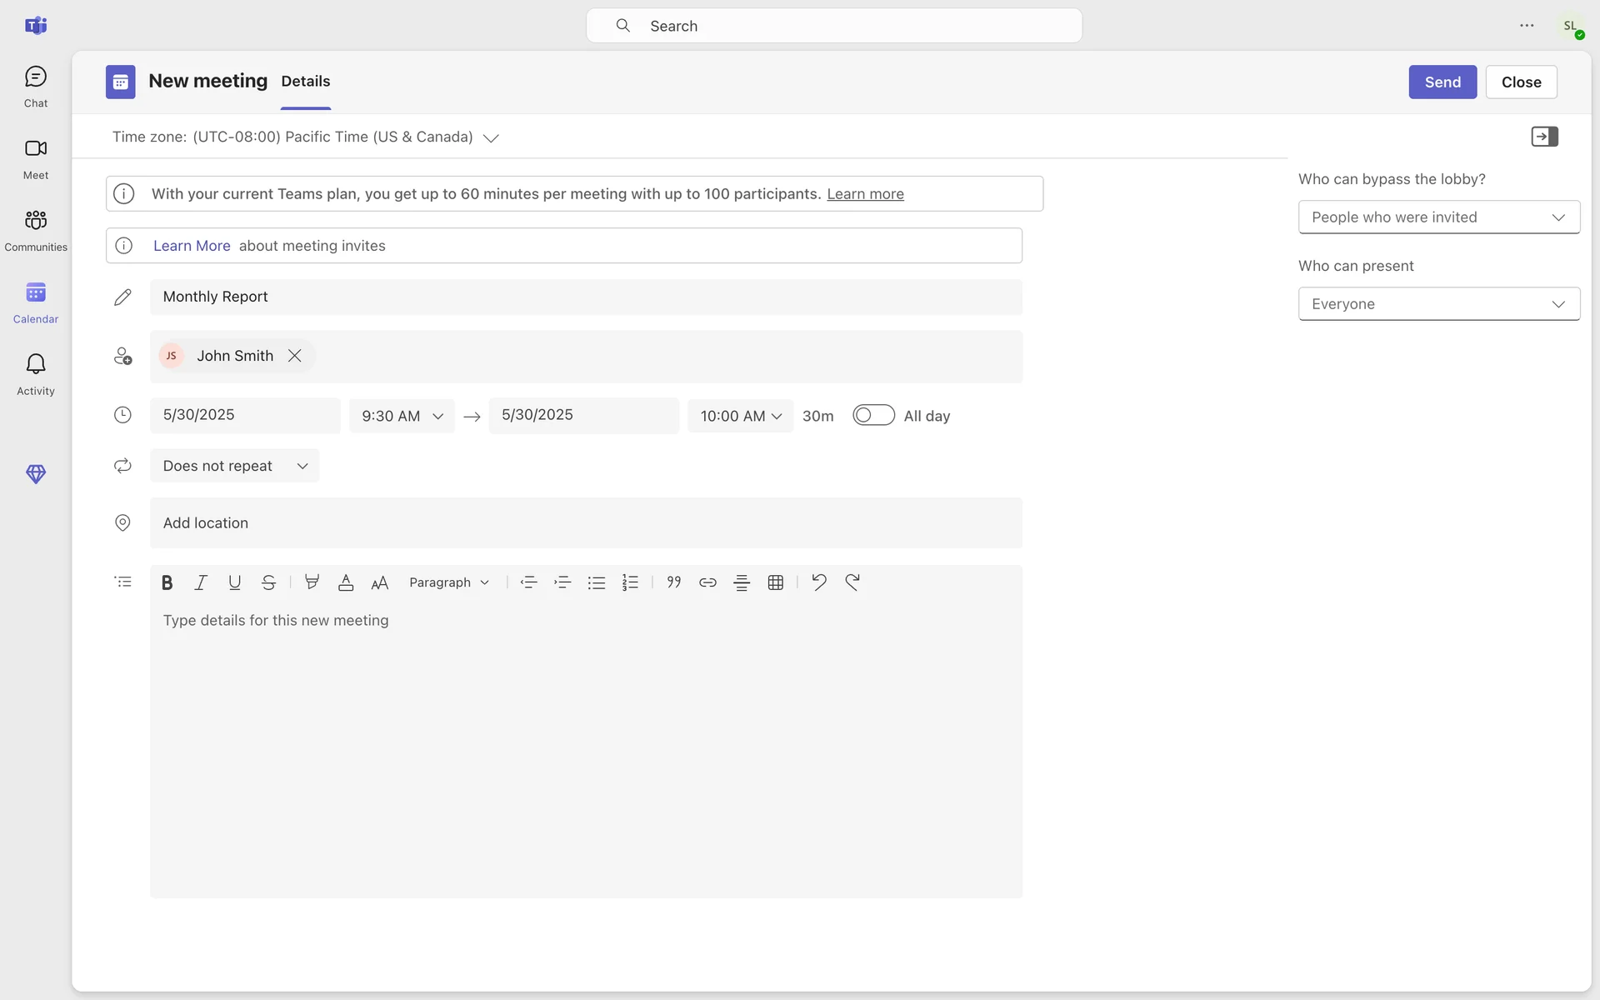The width and height of the screenshot is (1600, 1000).
Task: Remove John Smith from attendees
Action: pyautogui.click(x=295, y=356)
